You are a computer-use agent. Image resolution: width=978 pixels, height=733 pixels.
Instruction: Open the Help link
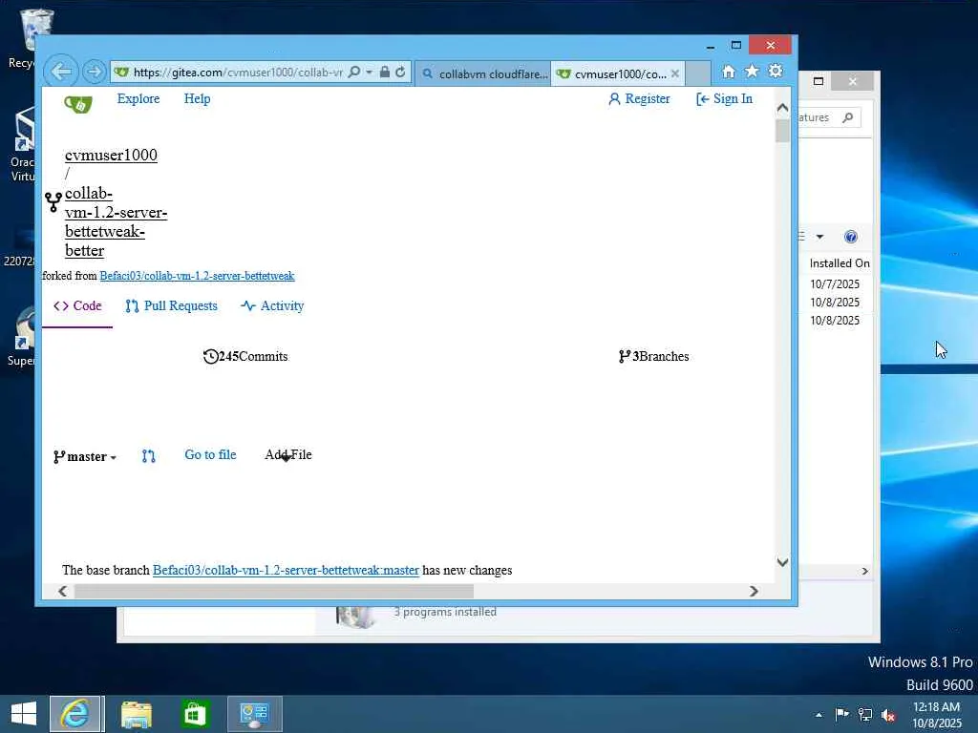click(x=197, y=98)
